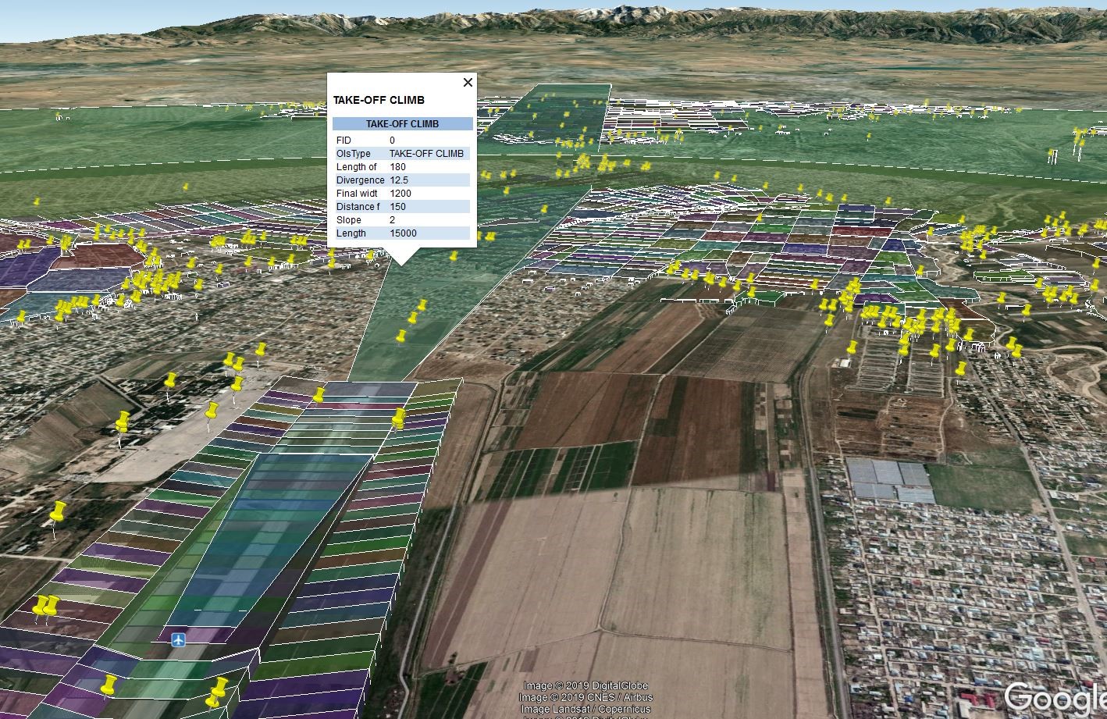This screenshot has height=719, width=1107.
Task: Click the Final widt value 1200
Action: click(x=400, y=194)
